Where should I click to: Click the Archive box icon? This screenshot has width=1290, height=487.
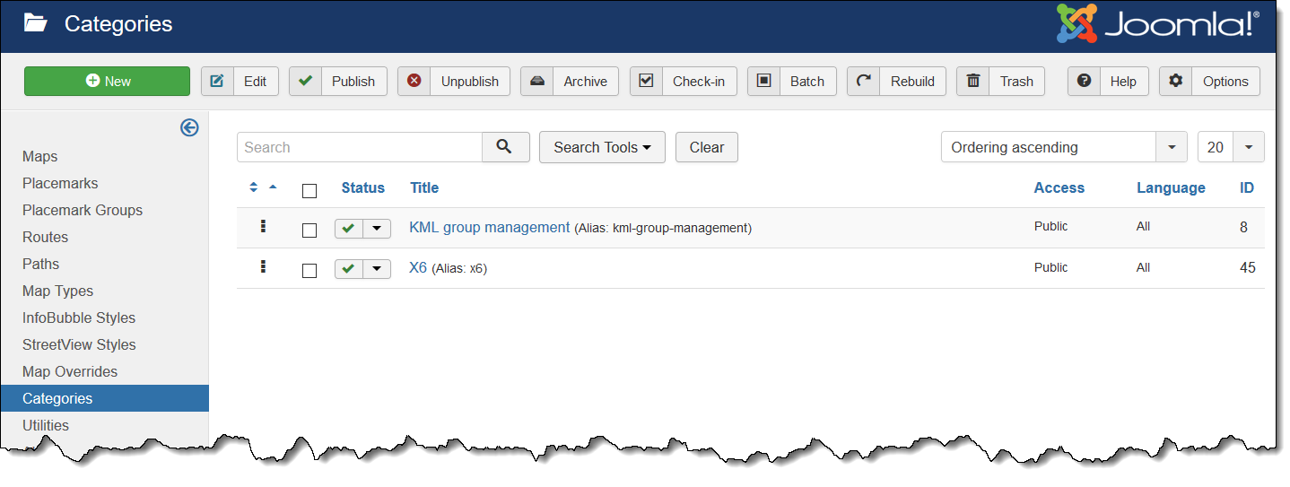[537, 81]
